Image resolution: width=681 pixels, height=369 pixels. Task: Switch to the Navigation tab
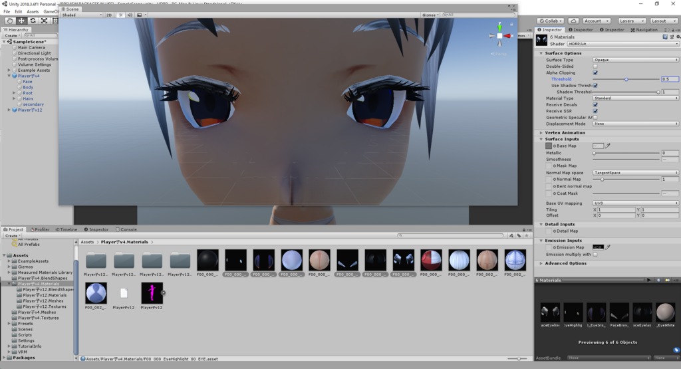pyautogui.click(x=644, y=30)
